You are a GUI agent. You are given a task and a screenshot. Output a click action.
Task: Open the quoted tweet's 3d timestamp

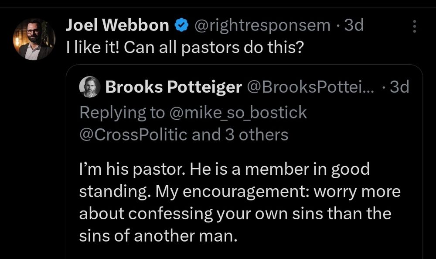(x=399, y=88)
